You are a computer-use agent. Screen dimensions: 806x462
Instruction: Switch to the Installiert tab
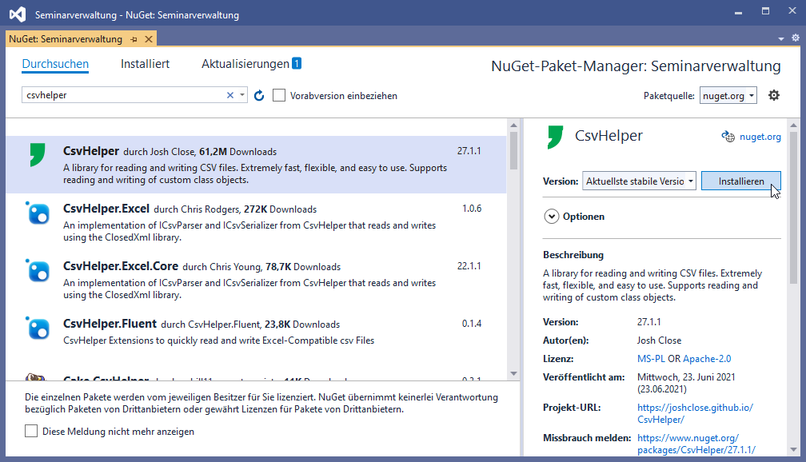point(145,64)
